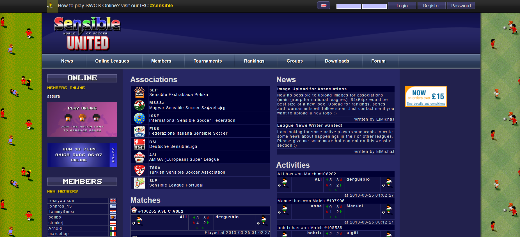Image resolution: width=520 pixels, height=237 pixels.
Task: Open member profile rossywatson
Action: pos(61,201)
